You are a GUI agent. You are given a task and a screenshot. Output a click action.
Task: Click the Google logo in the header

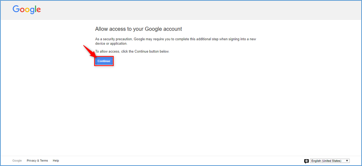coord(27,10)
